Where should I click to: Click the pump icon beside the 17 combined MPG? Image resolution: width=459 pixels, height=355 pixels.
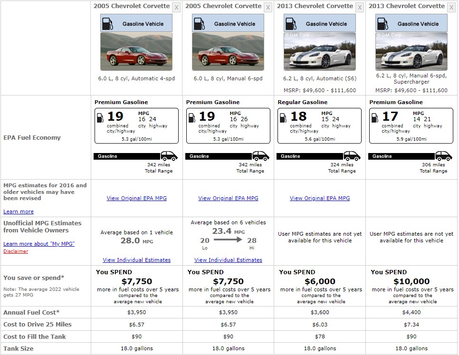pyautogui.click(x=375, y=118)
